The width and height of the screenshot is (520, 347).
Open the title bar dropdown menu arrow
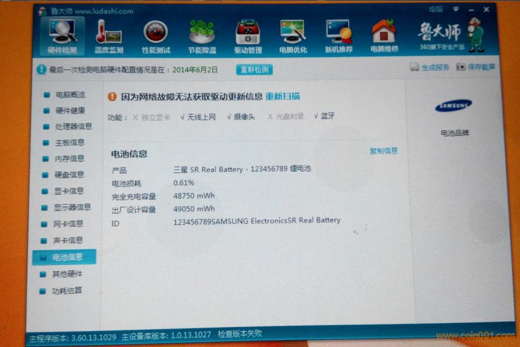point(455,9)
